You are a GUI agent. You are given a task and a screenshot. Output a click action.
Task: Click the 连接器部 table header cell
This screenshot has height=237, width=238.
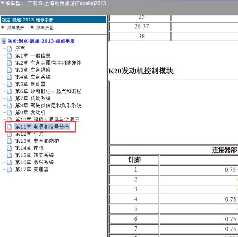[173, 150]
